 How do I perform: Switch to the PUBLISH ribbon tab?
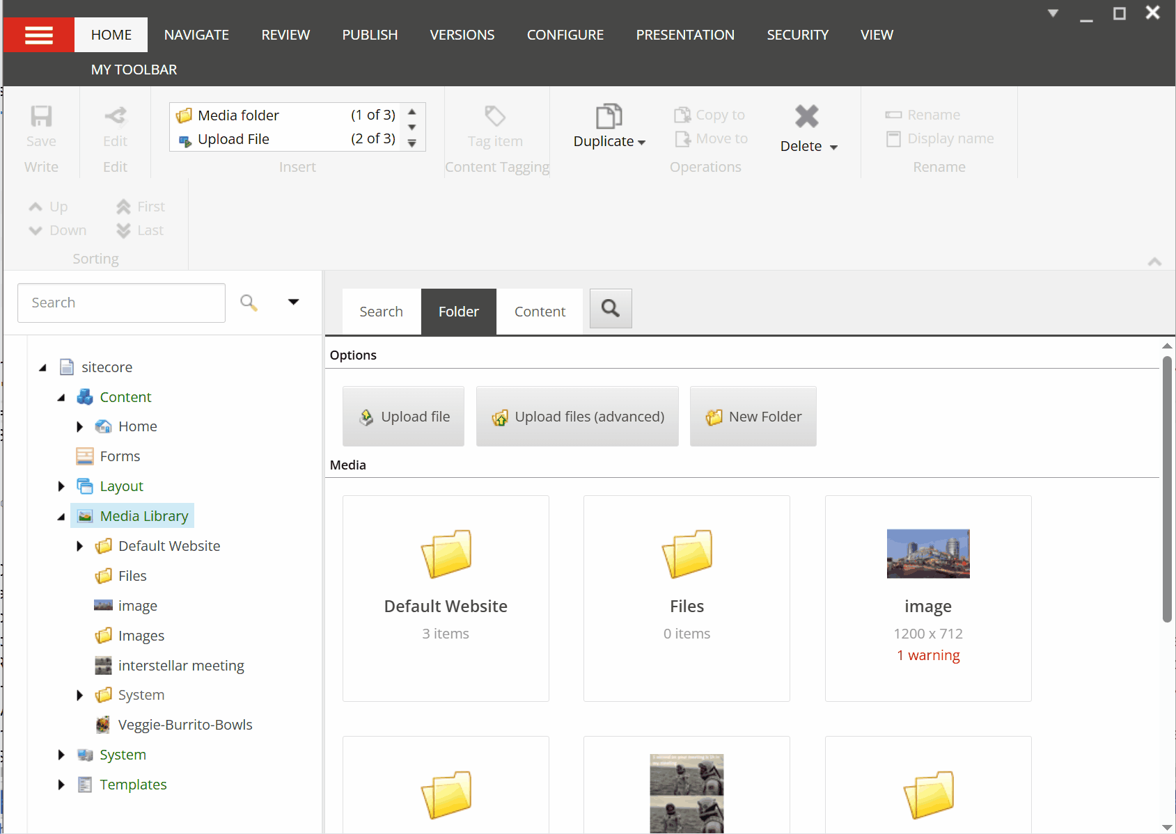point(370,35)
